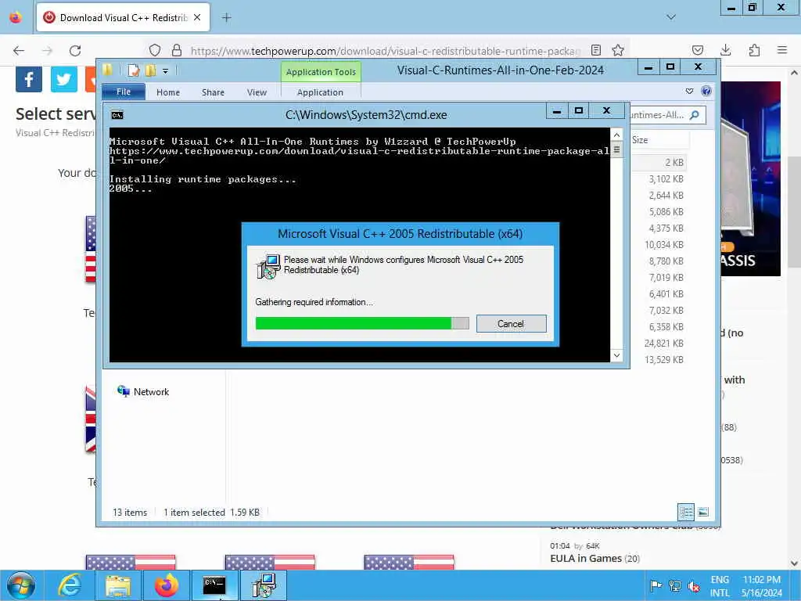Viewport: 801px width, 601px height.
Task: Share page on Twitter icon
Action: (64, 79)
